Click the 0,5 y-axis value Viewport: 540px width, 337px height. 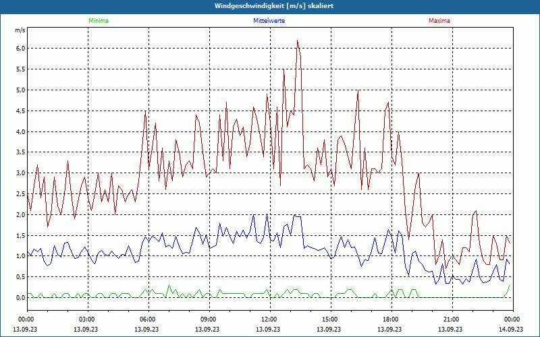pyautogui.click(x=21, y=277)
